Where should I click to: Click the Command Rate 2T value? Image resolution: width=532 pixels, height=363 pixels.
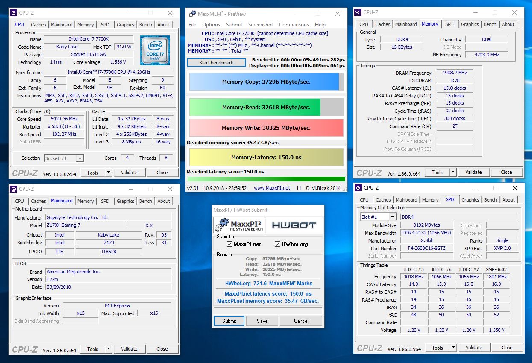[x=455, y=126]
